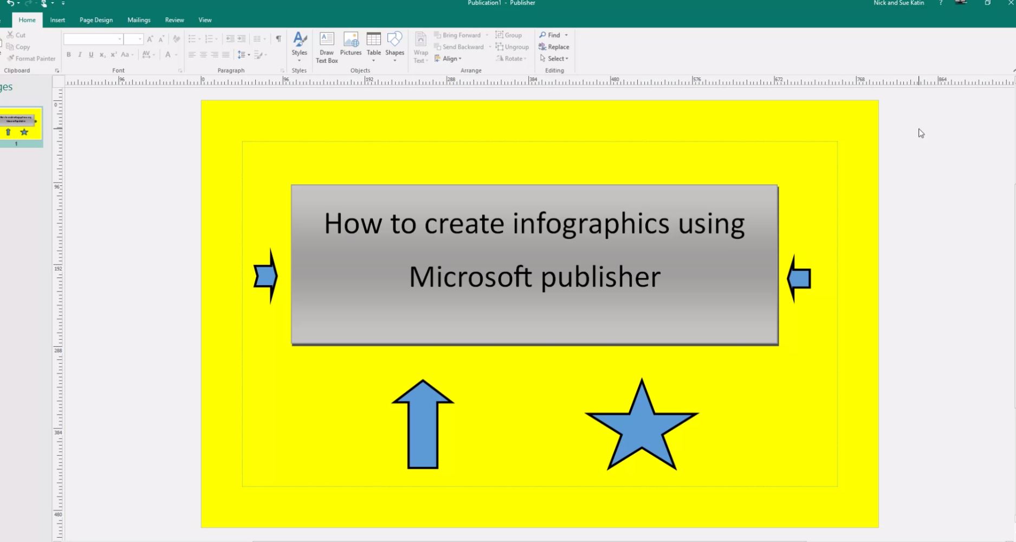The width and height of the screenshot is (1016, 542).
Task: Toggle bold formatting
Action: (x=68, y=54)
